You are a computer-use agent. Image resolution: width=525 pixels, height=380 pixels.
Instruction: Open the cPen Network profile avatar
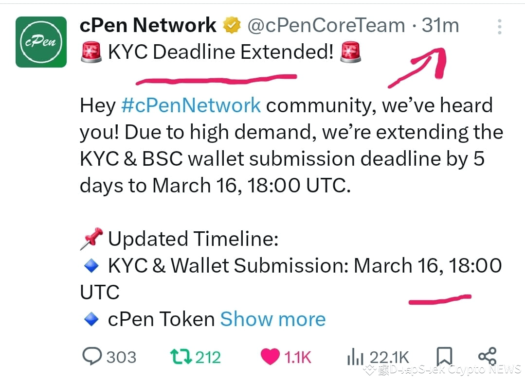(x=41, y=42)
